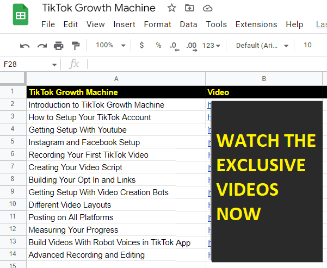Click the Print icon
The image size is (327, 268).
[x=59, y=46]
